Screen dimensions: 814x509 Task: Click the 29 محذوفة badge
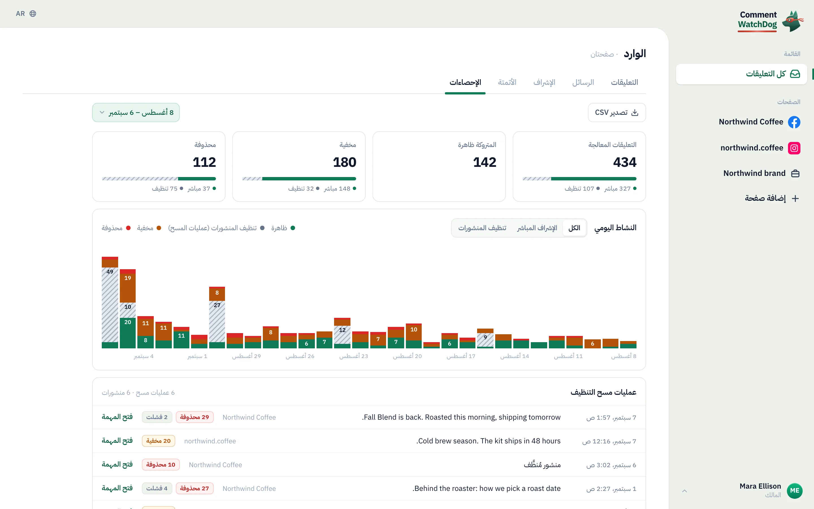pos(194,417)
